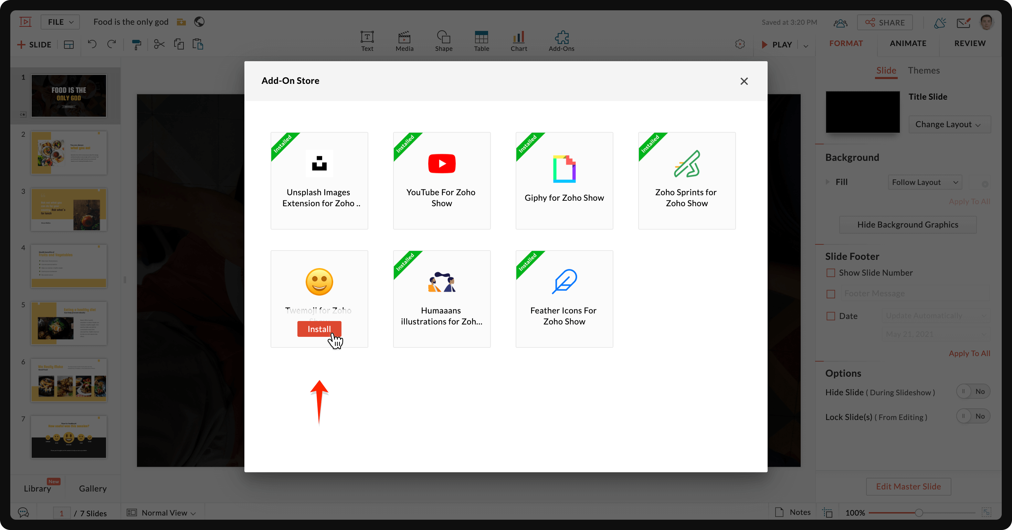The width and height of the screenshot is (1012, 530).
Task: Click Edit Master Slide button
Action: point(908,486)
